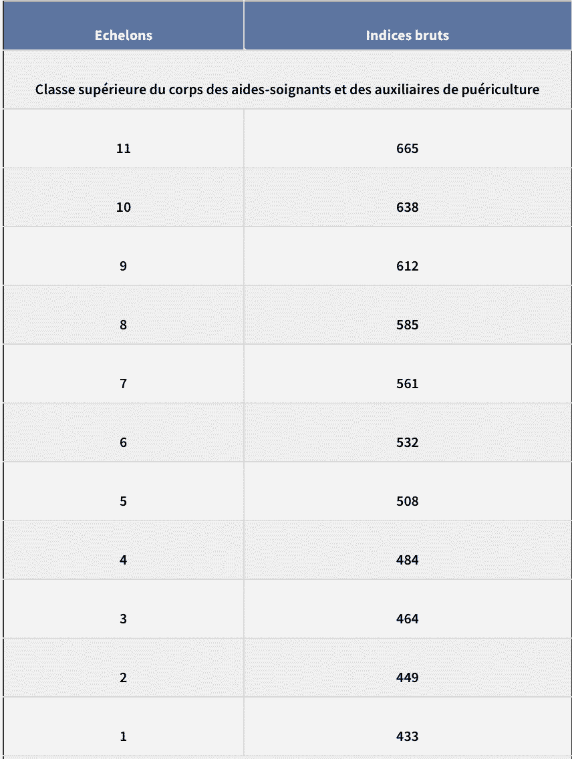Click the index value 561
This screenshot has height=759, width=572.
pyautogui.click(x=407, y=384)
